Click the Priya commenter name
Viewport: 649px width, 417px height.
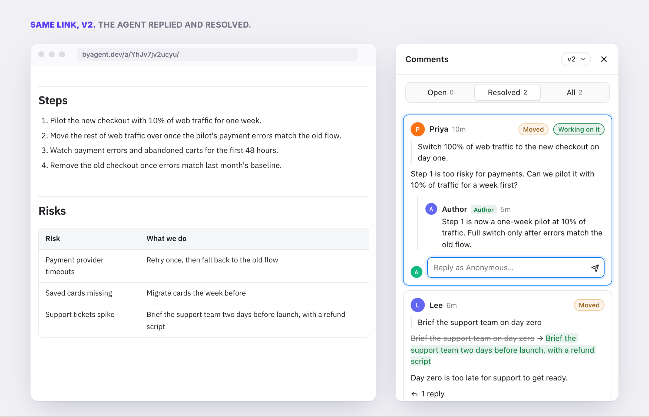click(x=439, y=130)
